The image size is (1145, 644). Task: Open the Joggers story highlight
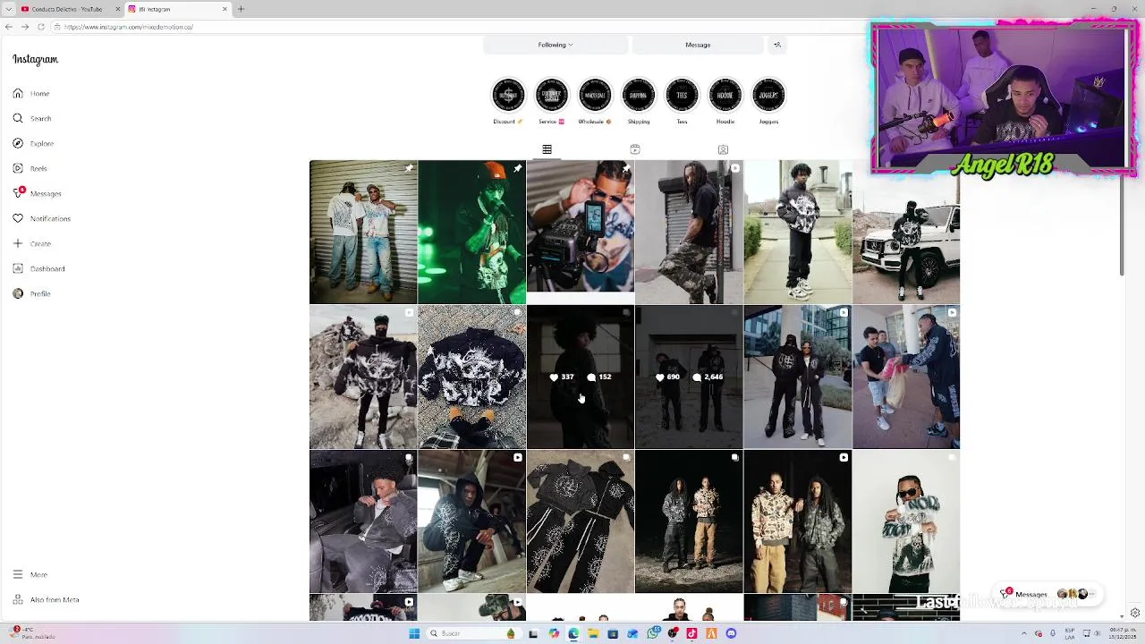tap(768, 95)
